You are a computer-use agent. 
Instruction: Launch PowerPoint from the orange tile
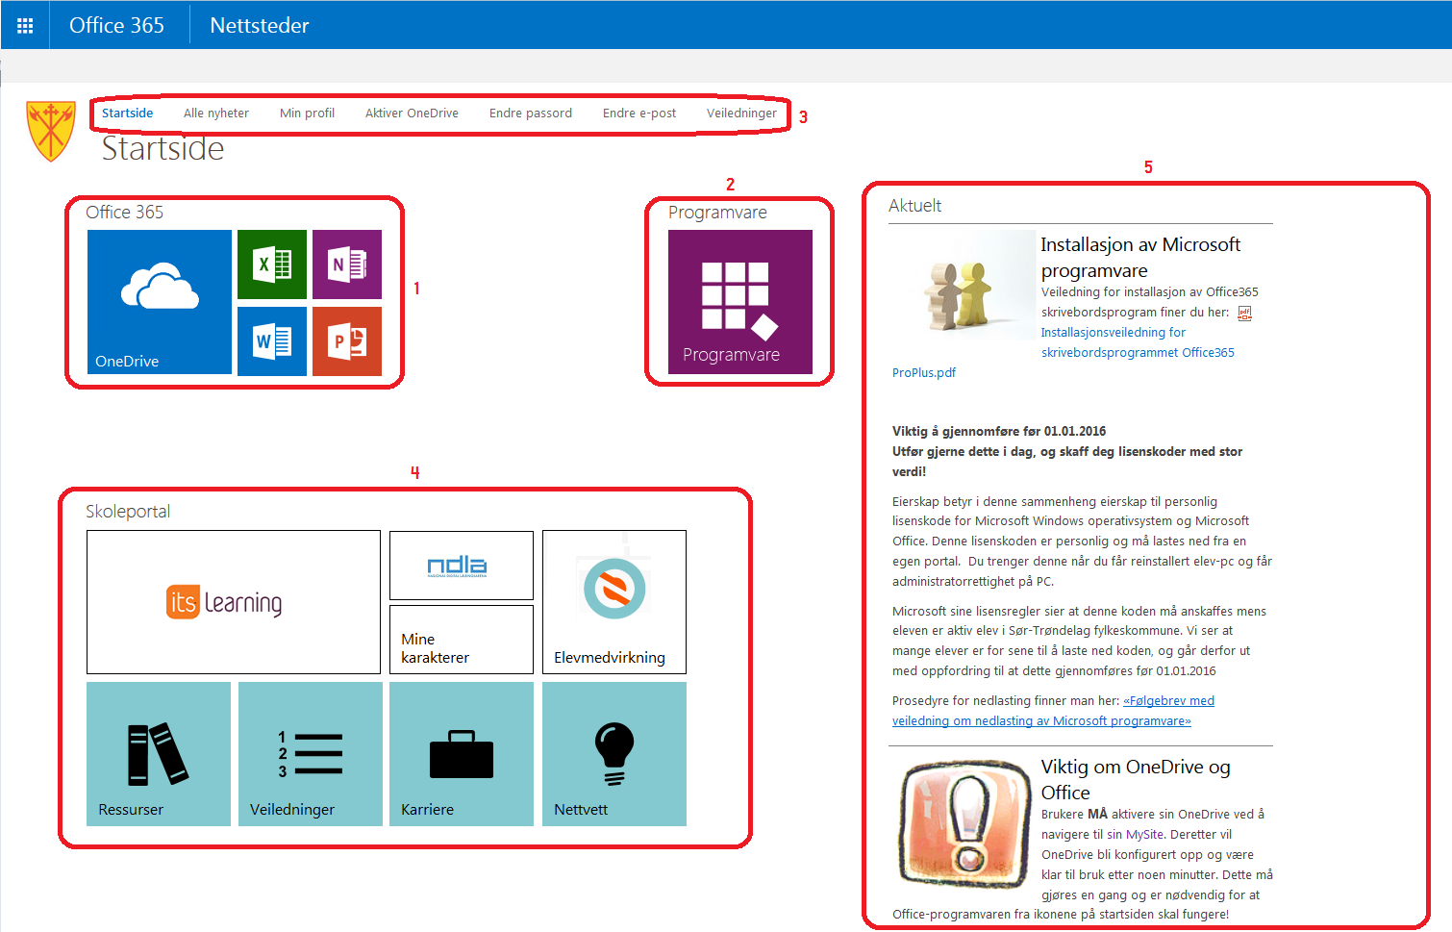point(347,341)
